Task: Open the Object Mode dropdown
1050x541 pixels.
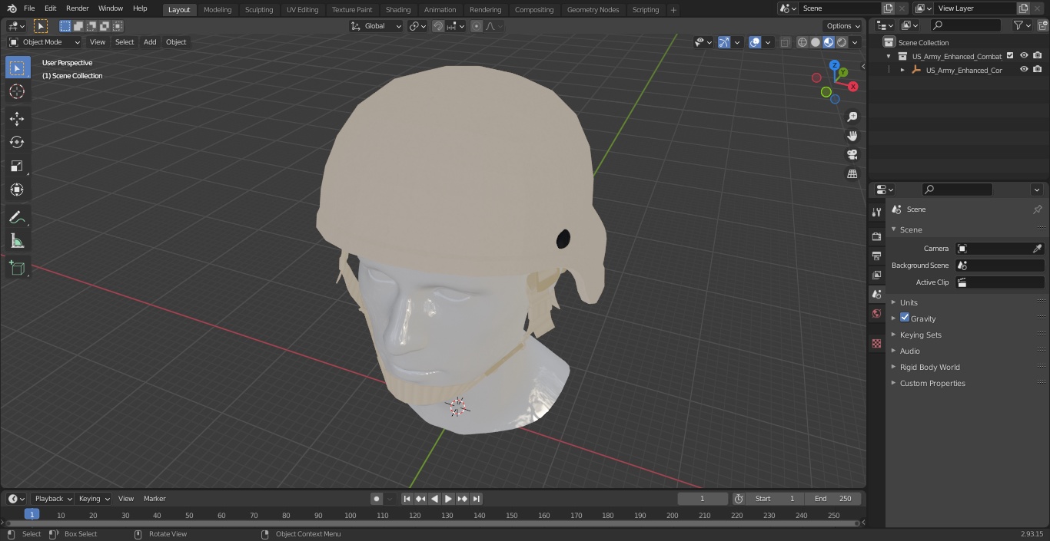Action: pyautogui.click(x=45, y=42)
